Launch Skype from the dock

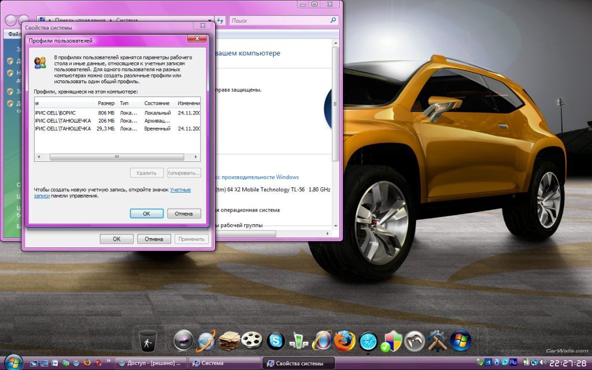[276, 341]
